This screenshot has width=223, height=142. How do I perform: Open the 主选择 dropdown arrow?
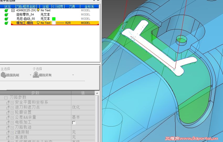click(30, 75)
